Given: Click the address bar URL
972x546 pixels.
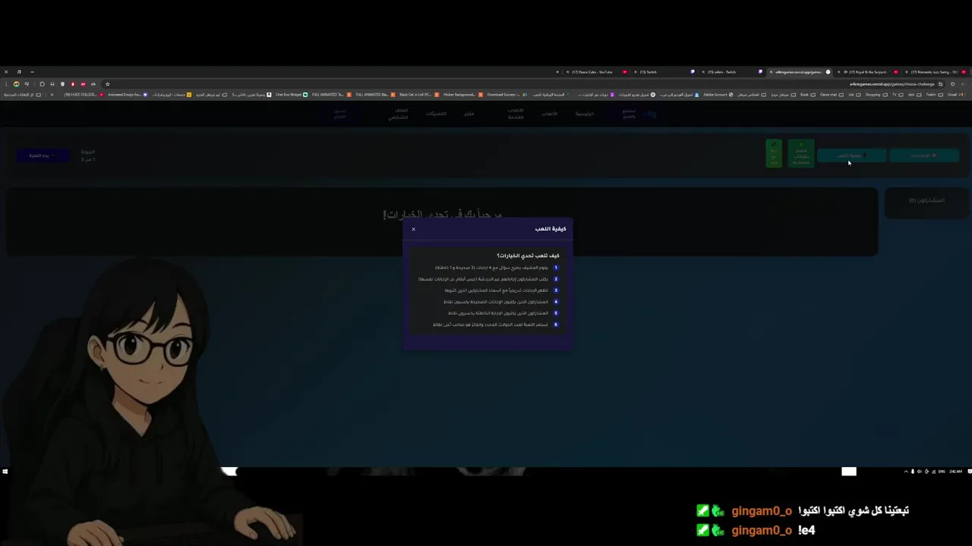Looking at the screenshot, I should click(x=892, y=84).
